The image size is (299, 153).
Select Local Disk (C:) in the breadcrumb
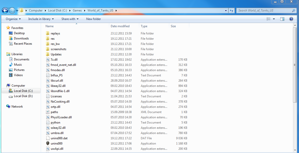pyautogui.click(x=57, y=10)
